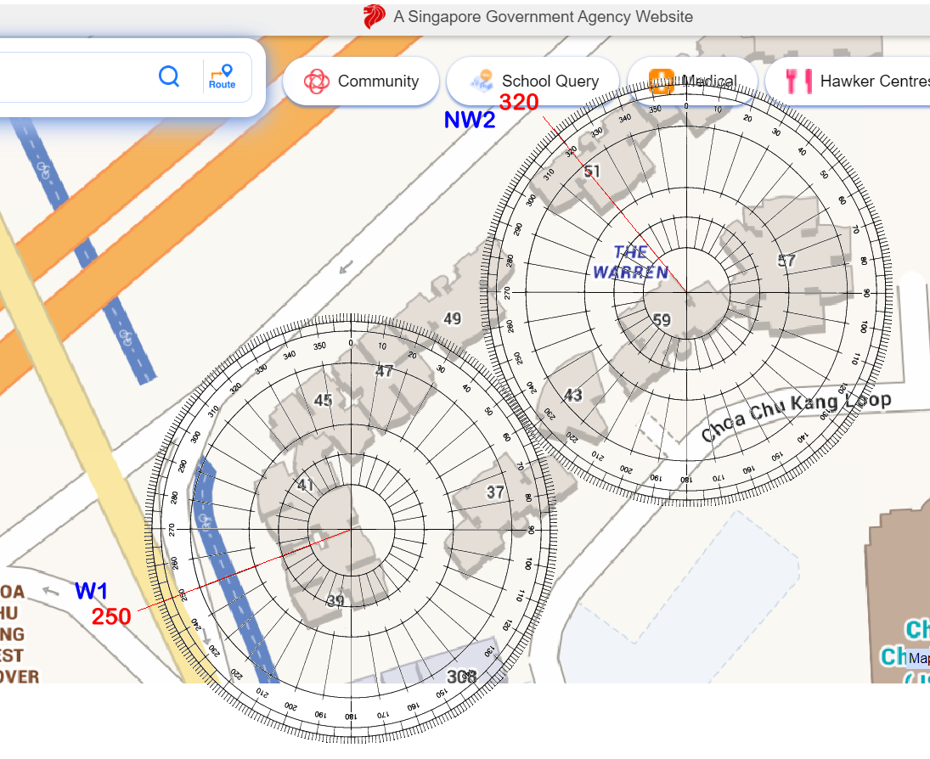Select the Community filter chip

click(x=361, y=82)
